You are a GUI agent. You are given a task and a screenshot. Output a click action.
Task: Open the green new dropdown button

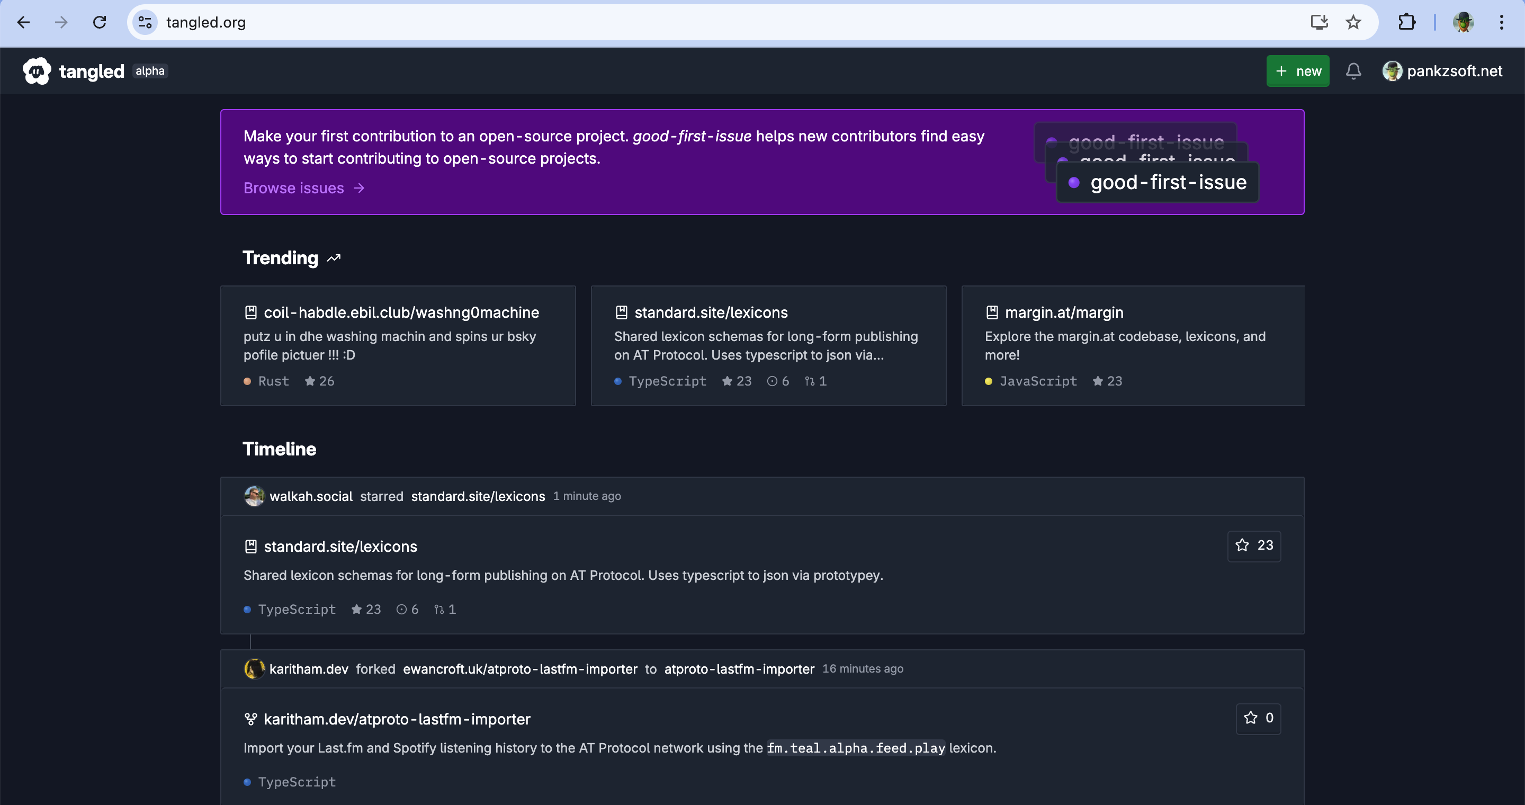point(1298,71)
